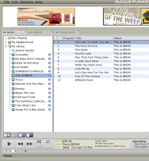The image size is (149, 161).
Task: Skip ahead with the fast-forward button
Action: [x=29, y=144]
